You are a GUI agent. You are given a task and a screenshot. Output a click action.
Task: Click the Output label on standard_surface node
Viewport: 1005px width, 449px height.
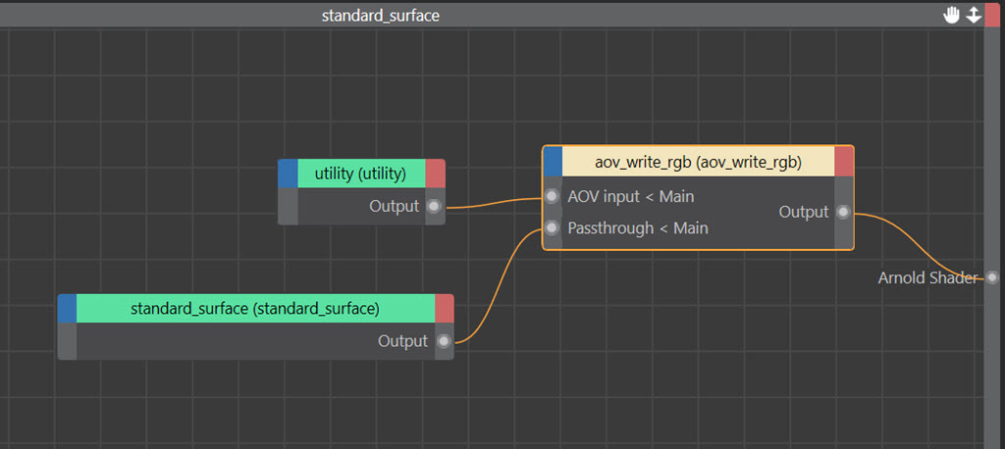(x=402, y=341)
